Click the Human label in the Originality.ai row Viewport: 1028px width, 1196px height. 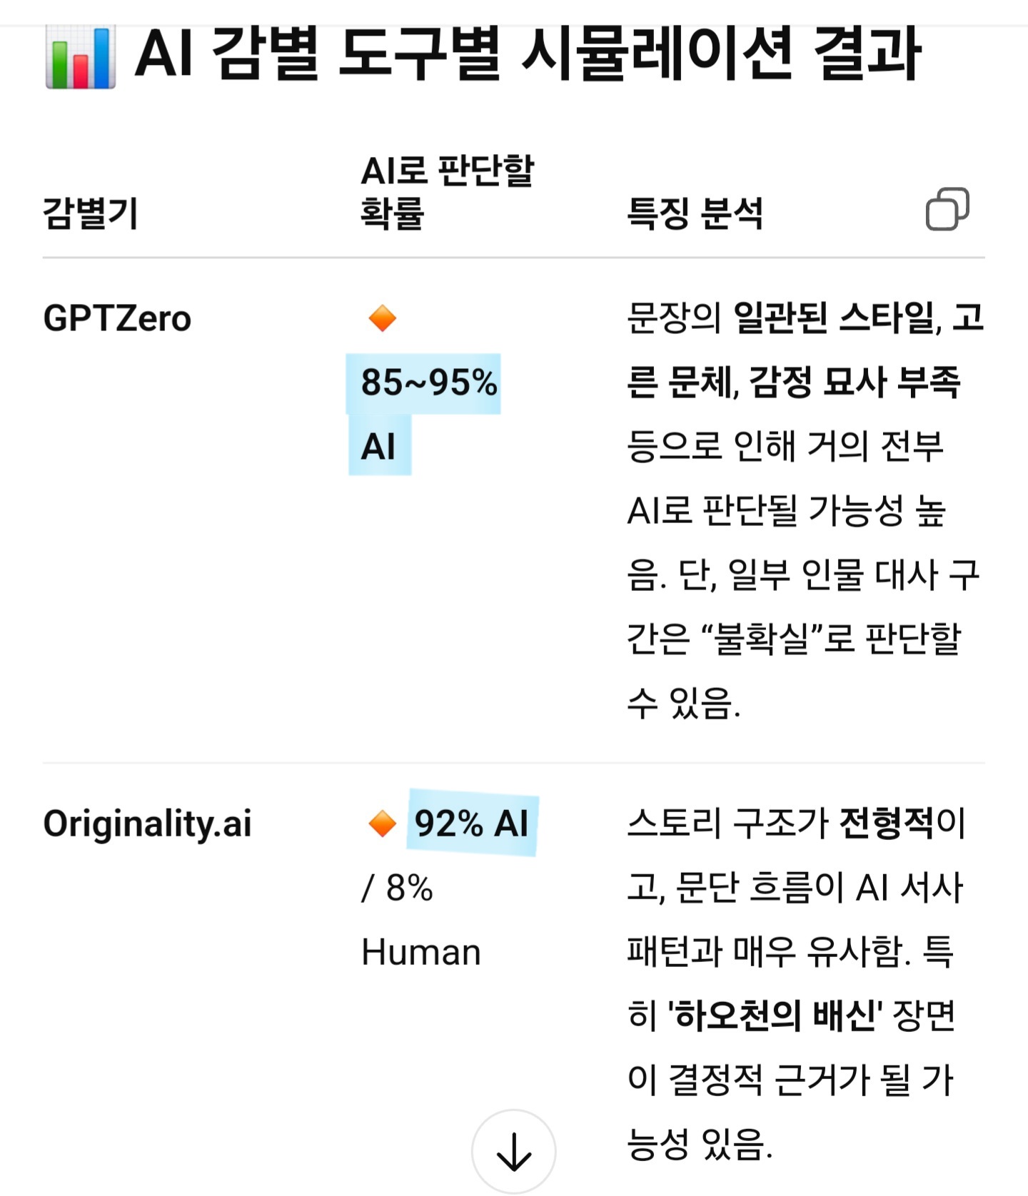tap(421, 953)
